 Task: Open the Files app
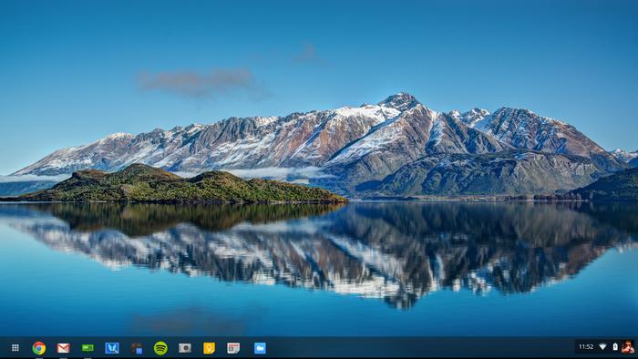tap(260, 348)
